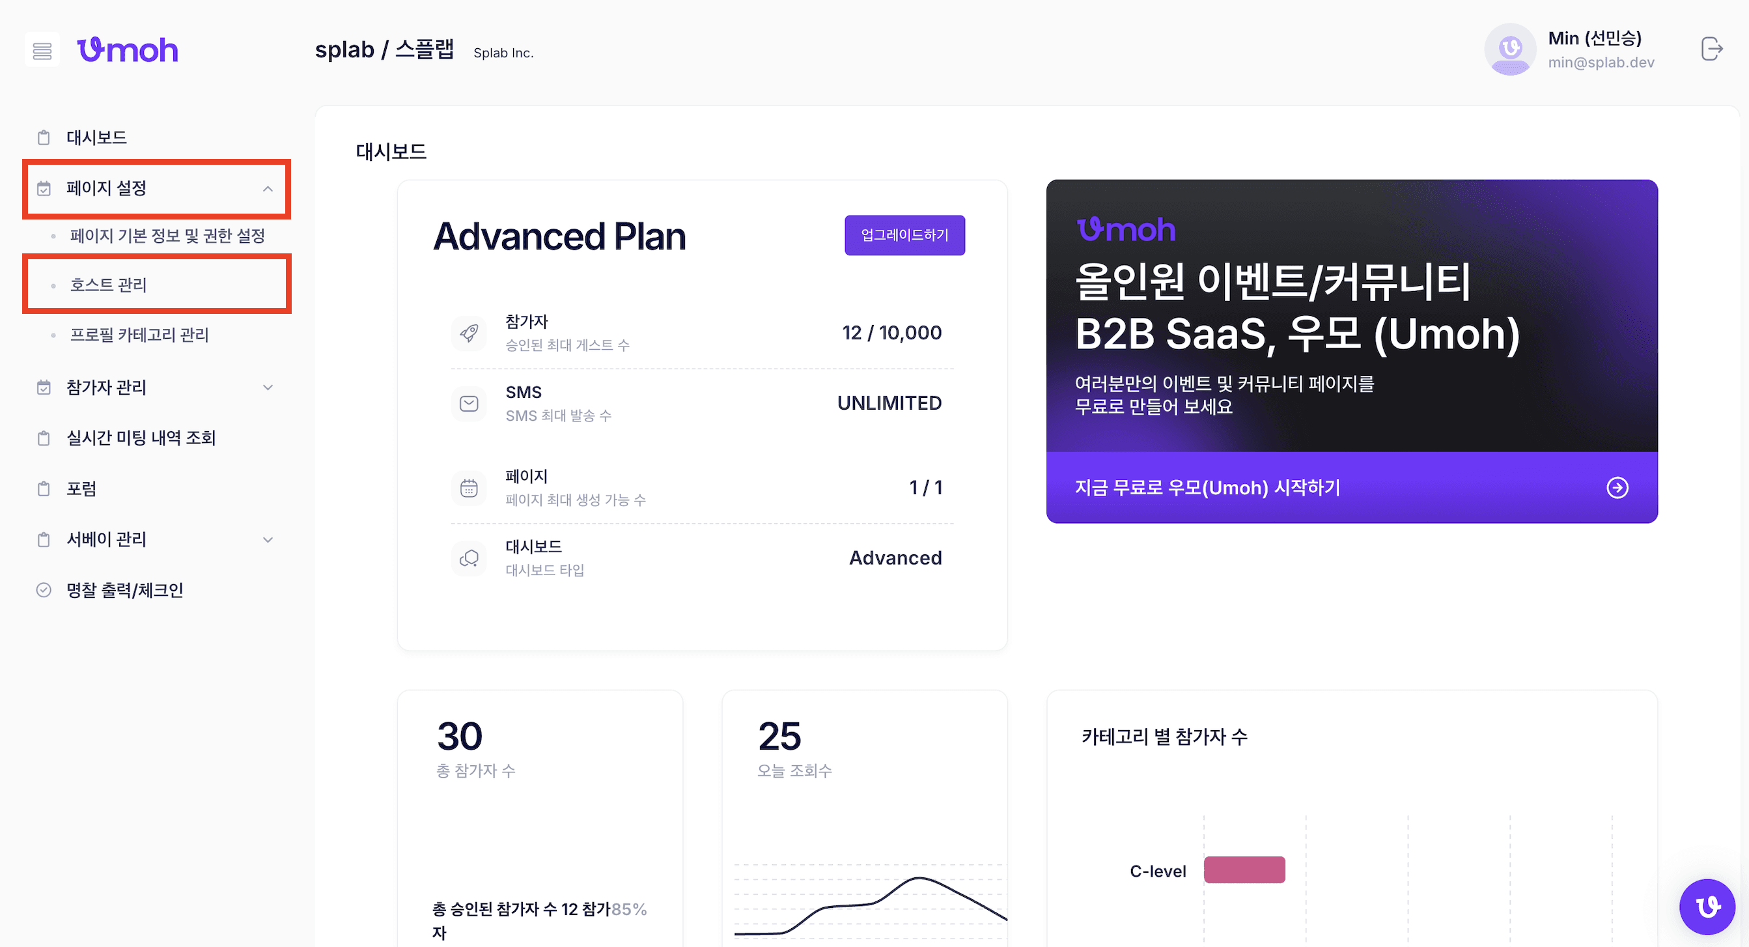Click the 업그레이드하기 button
Viewport: 1749px width, 947px height.
click(904, 235)
